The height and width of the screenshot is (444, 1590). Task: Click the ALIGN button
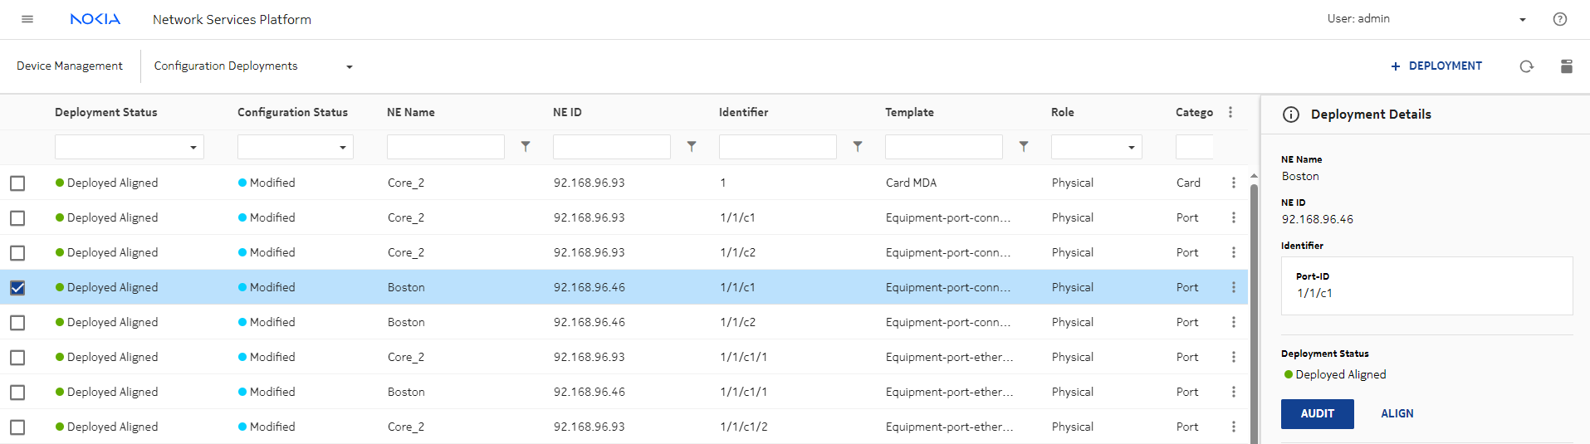(1397, 413)
